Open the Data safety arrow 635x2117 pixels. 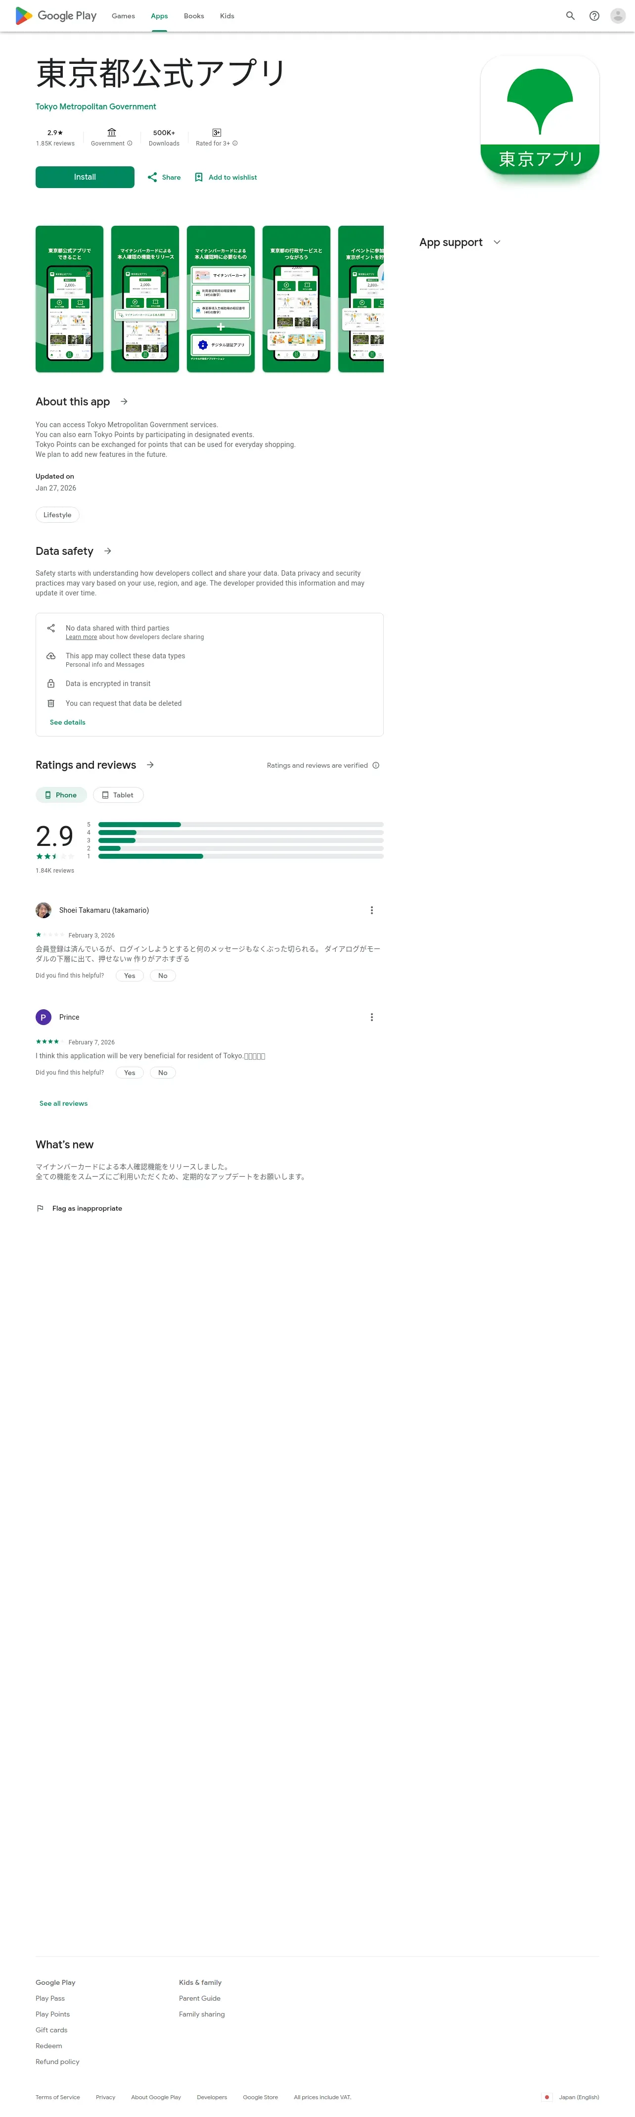108,551
